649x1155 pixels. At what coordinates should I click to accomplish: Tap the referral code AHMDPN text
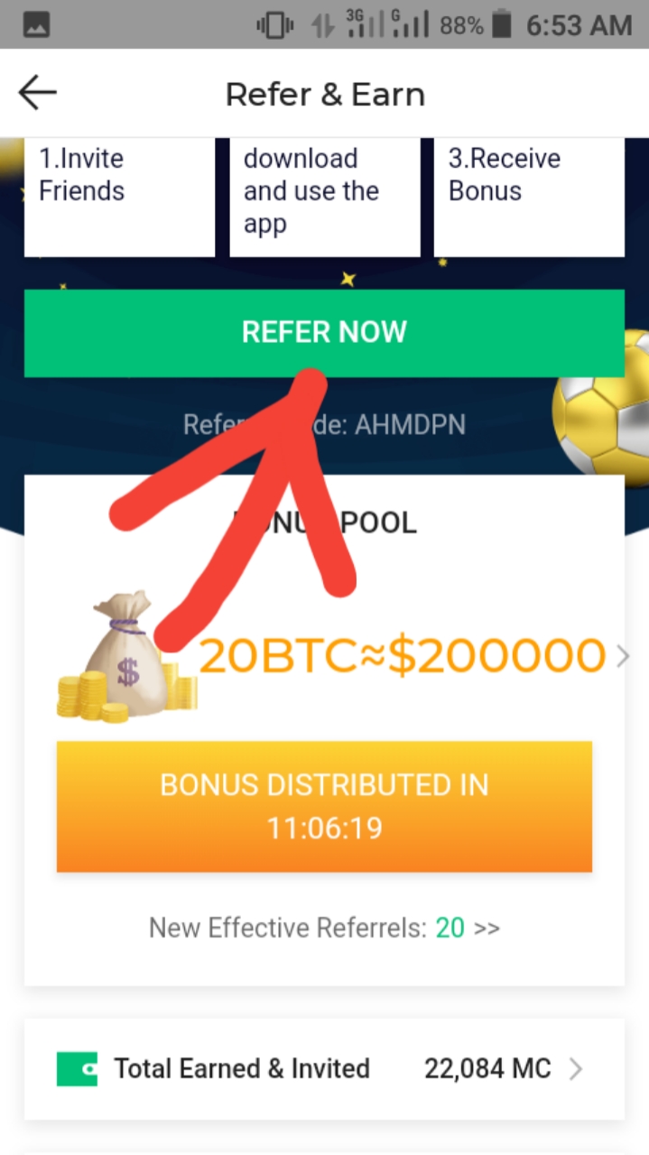411,424
